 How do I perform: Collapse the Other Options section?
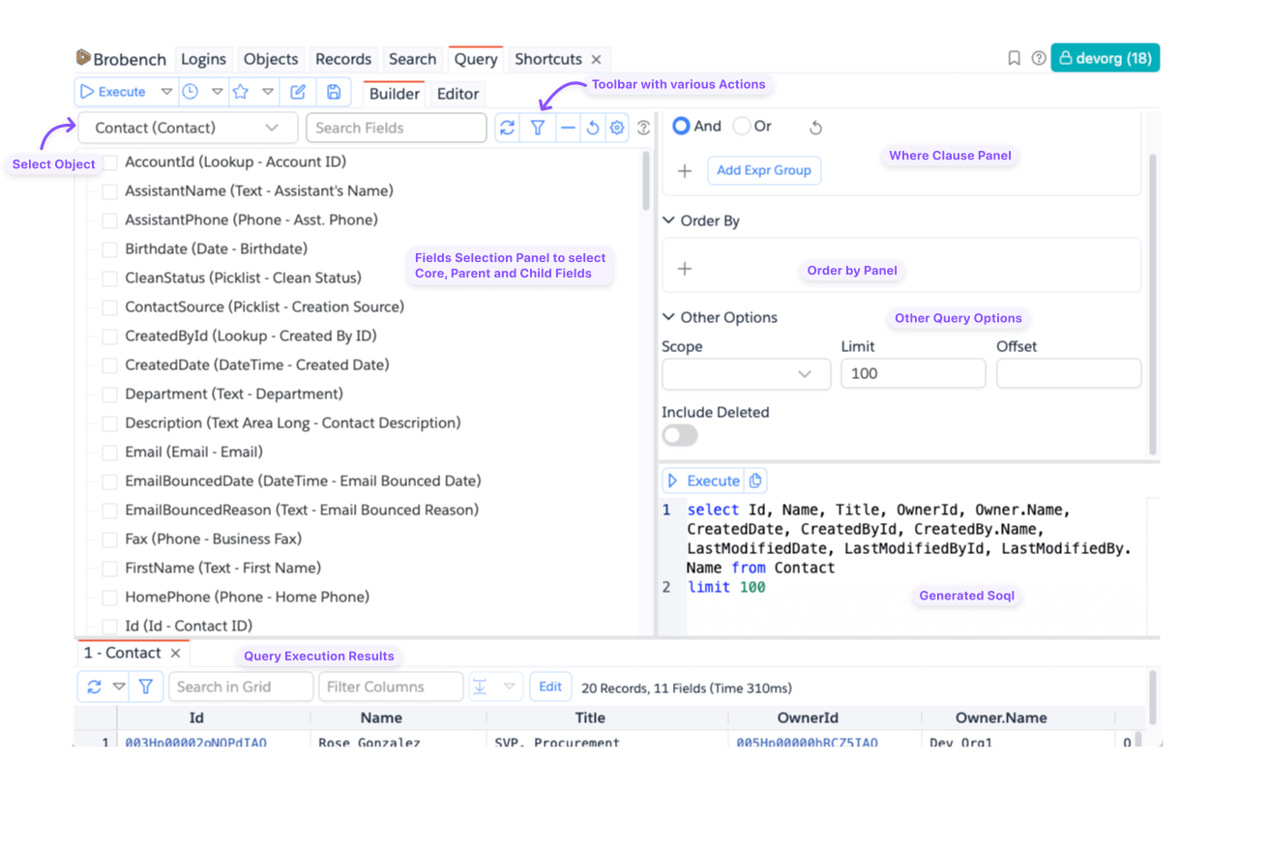point(668,317)
